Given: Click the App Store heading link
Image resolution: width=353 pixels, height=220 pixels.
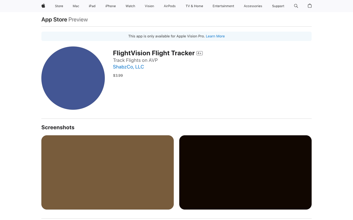Looking at the screenshot, I should (54, 20).
